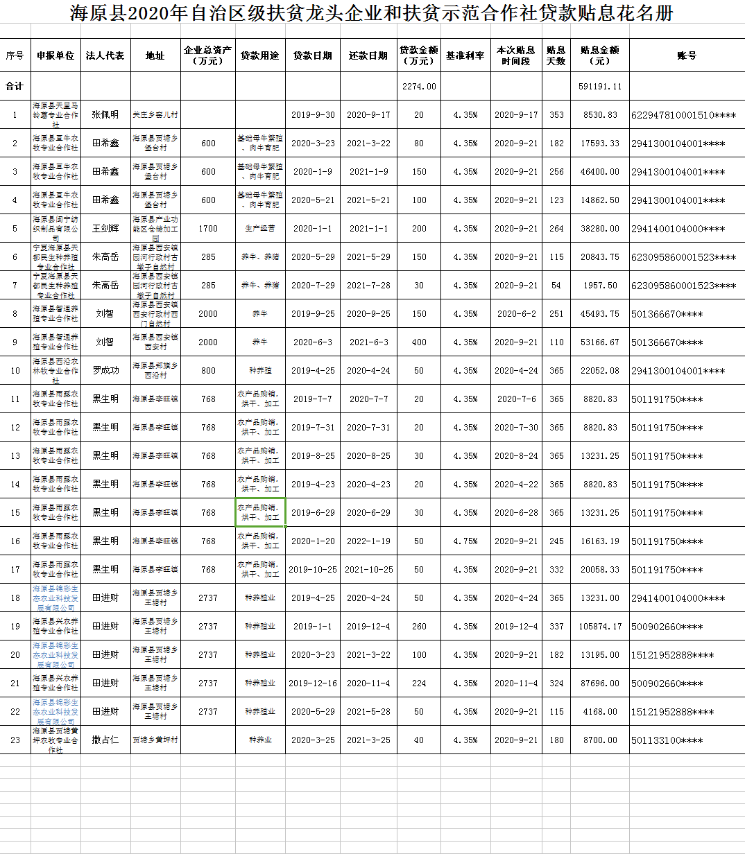Select the 序号 column header cell
The image size is (745, 854).
pyautogui.click(x=15, y=55)
